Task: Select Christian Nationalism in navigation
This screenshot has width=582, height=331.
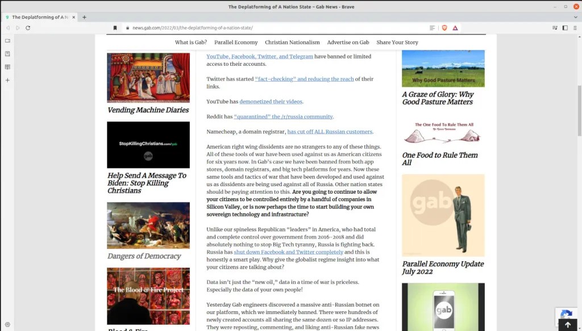Action: tap(292, 43)
